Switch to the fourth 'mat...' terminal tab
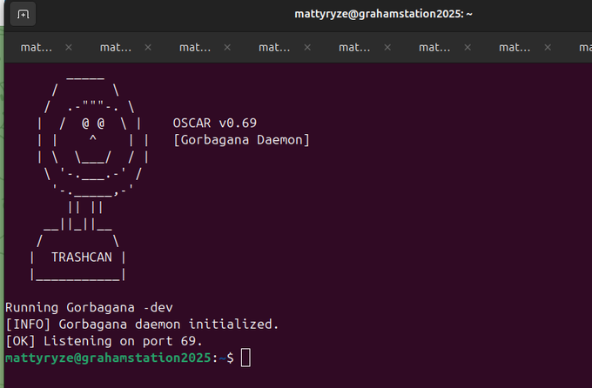This screenshot has width=592, height=388. click(x=274, y=48)
